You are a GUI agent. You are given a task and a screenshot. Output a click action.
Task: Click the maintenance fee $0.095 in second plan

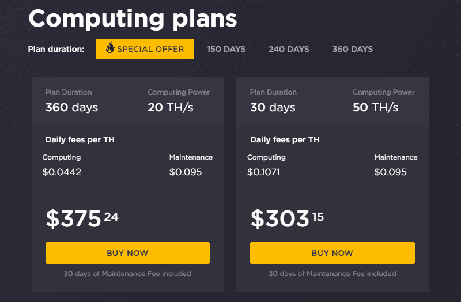(391, 172)
